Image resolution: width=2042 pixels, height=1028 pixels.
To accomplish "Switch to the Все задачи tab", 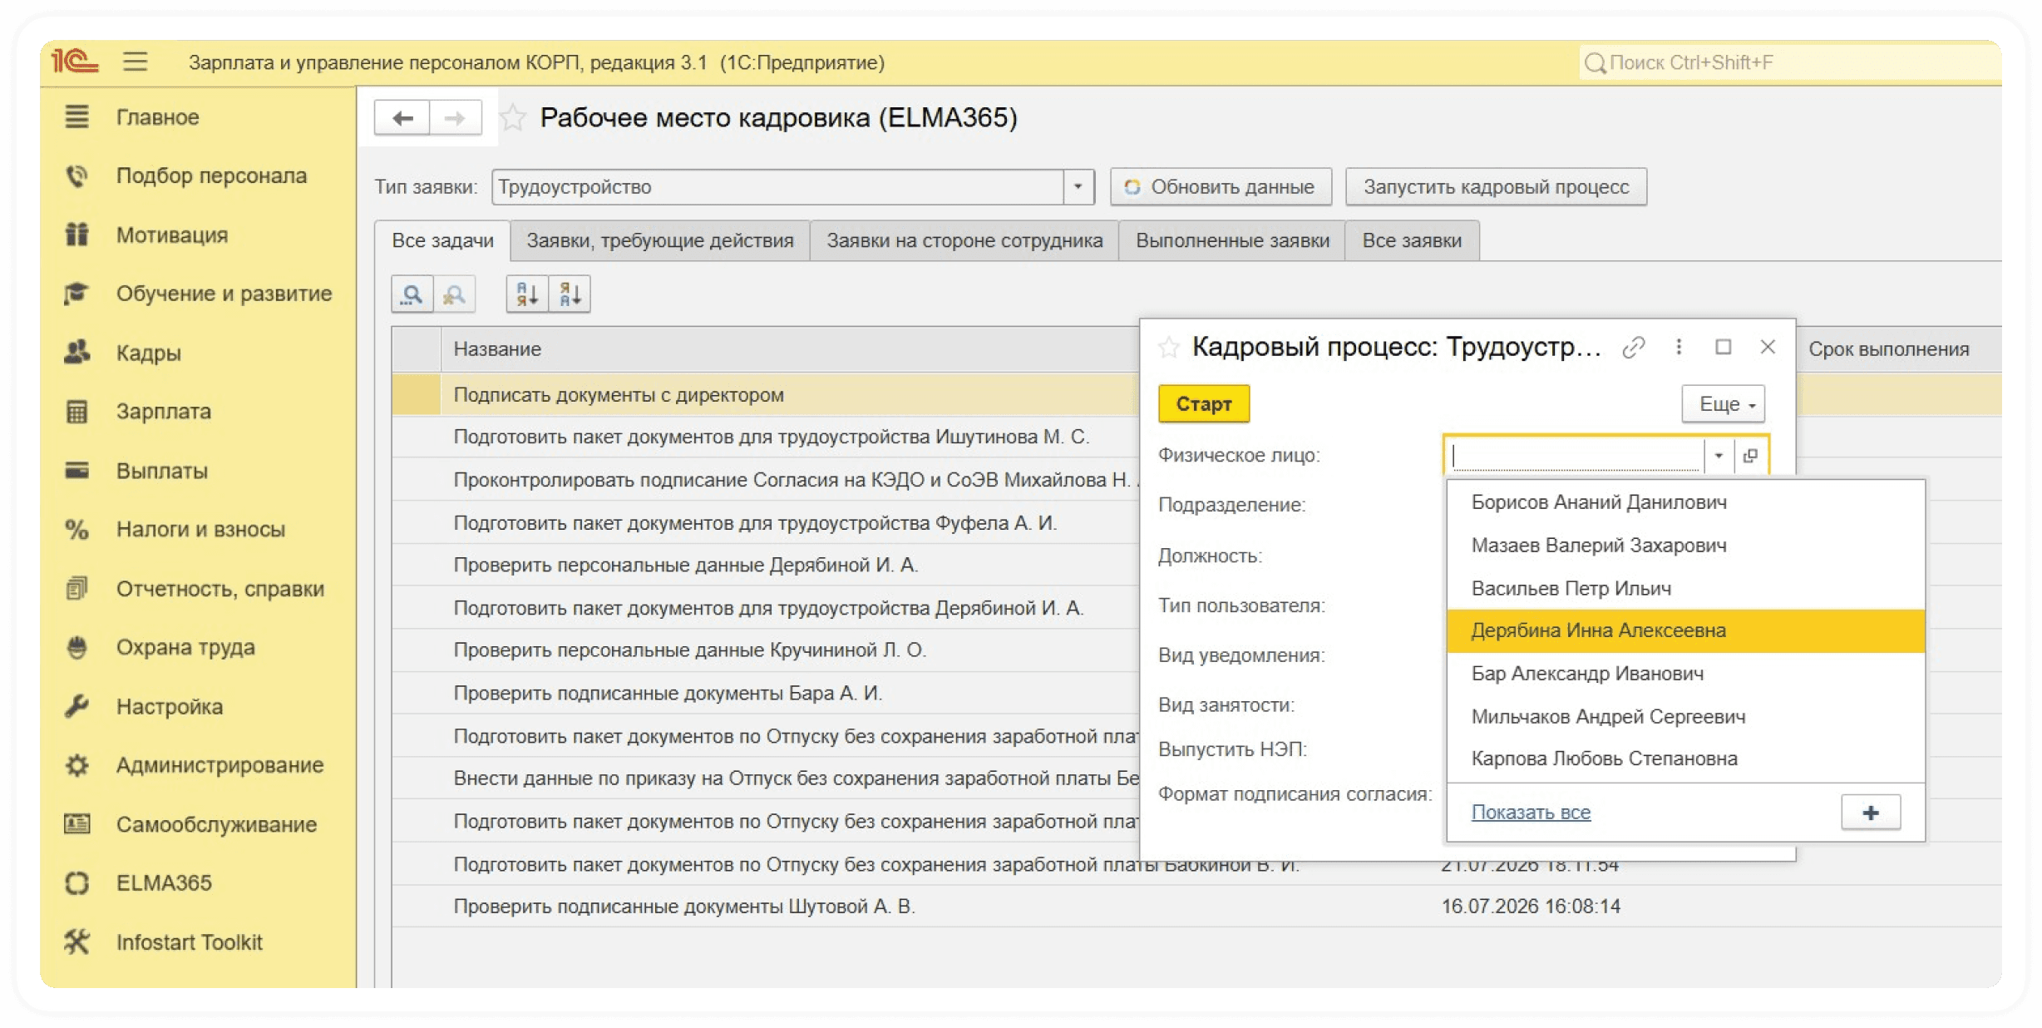I will pos(442,241).
